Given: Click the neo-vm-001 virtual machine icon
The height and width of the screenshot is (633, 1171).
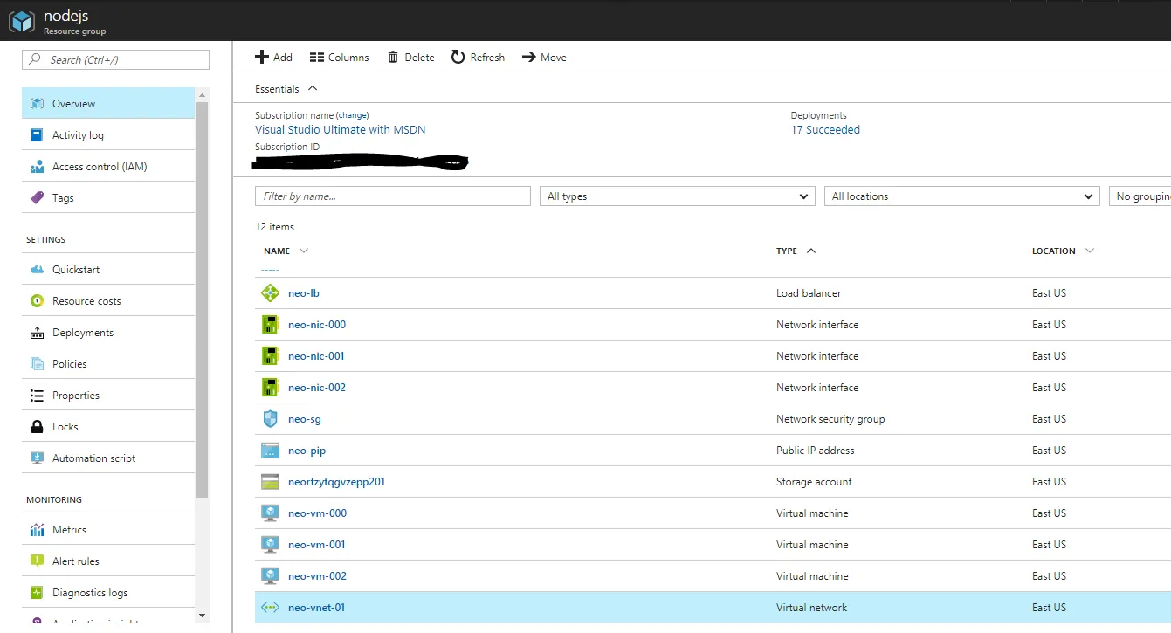Looking at the screenshot, I should 270,545.
